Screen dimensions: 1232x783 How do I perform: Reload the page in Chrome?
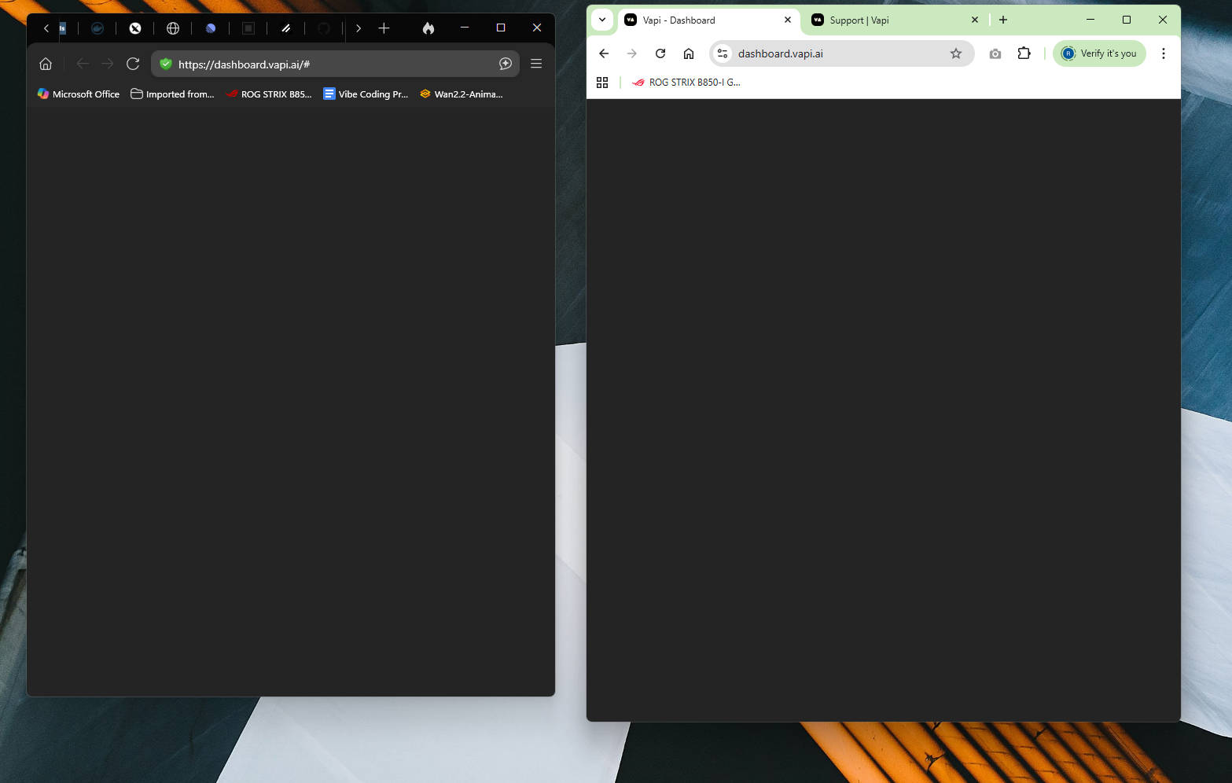660,53
